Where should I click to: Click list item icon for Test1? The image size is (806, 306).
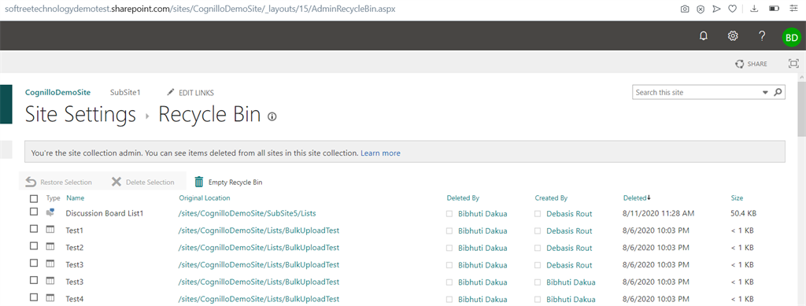50,229
